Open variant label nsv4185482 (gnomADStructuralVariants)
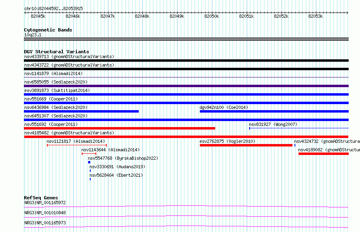Image resolution: width=360 pixels, height=232 pixels. (69, 133)
